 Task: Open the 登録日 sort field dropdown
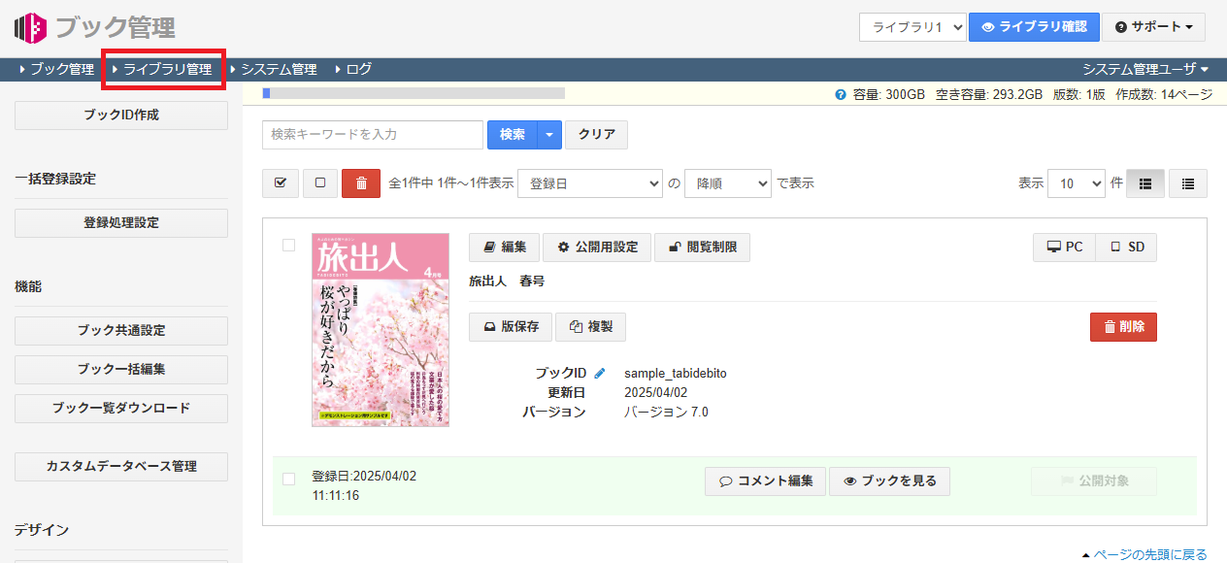pyautogui.click(x=589, y=183)
